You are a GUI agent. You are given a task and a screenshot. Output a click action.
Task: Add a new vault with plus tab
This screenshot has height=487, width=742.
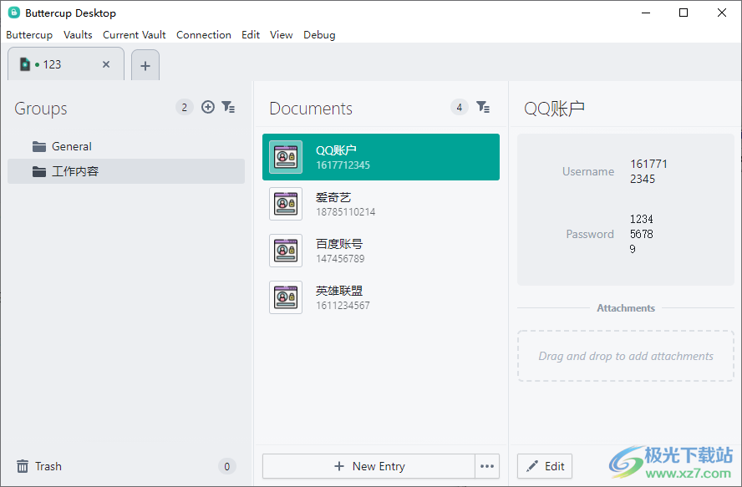click(x=145, y=66)
